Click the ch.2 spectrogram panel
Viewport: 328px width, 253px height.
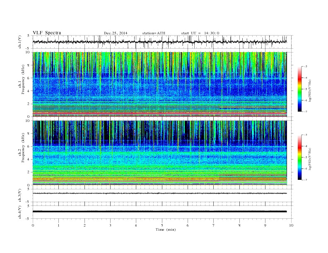click(159, 153)
